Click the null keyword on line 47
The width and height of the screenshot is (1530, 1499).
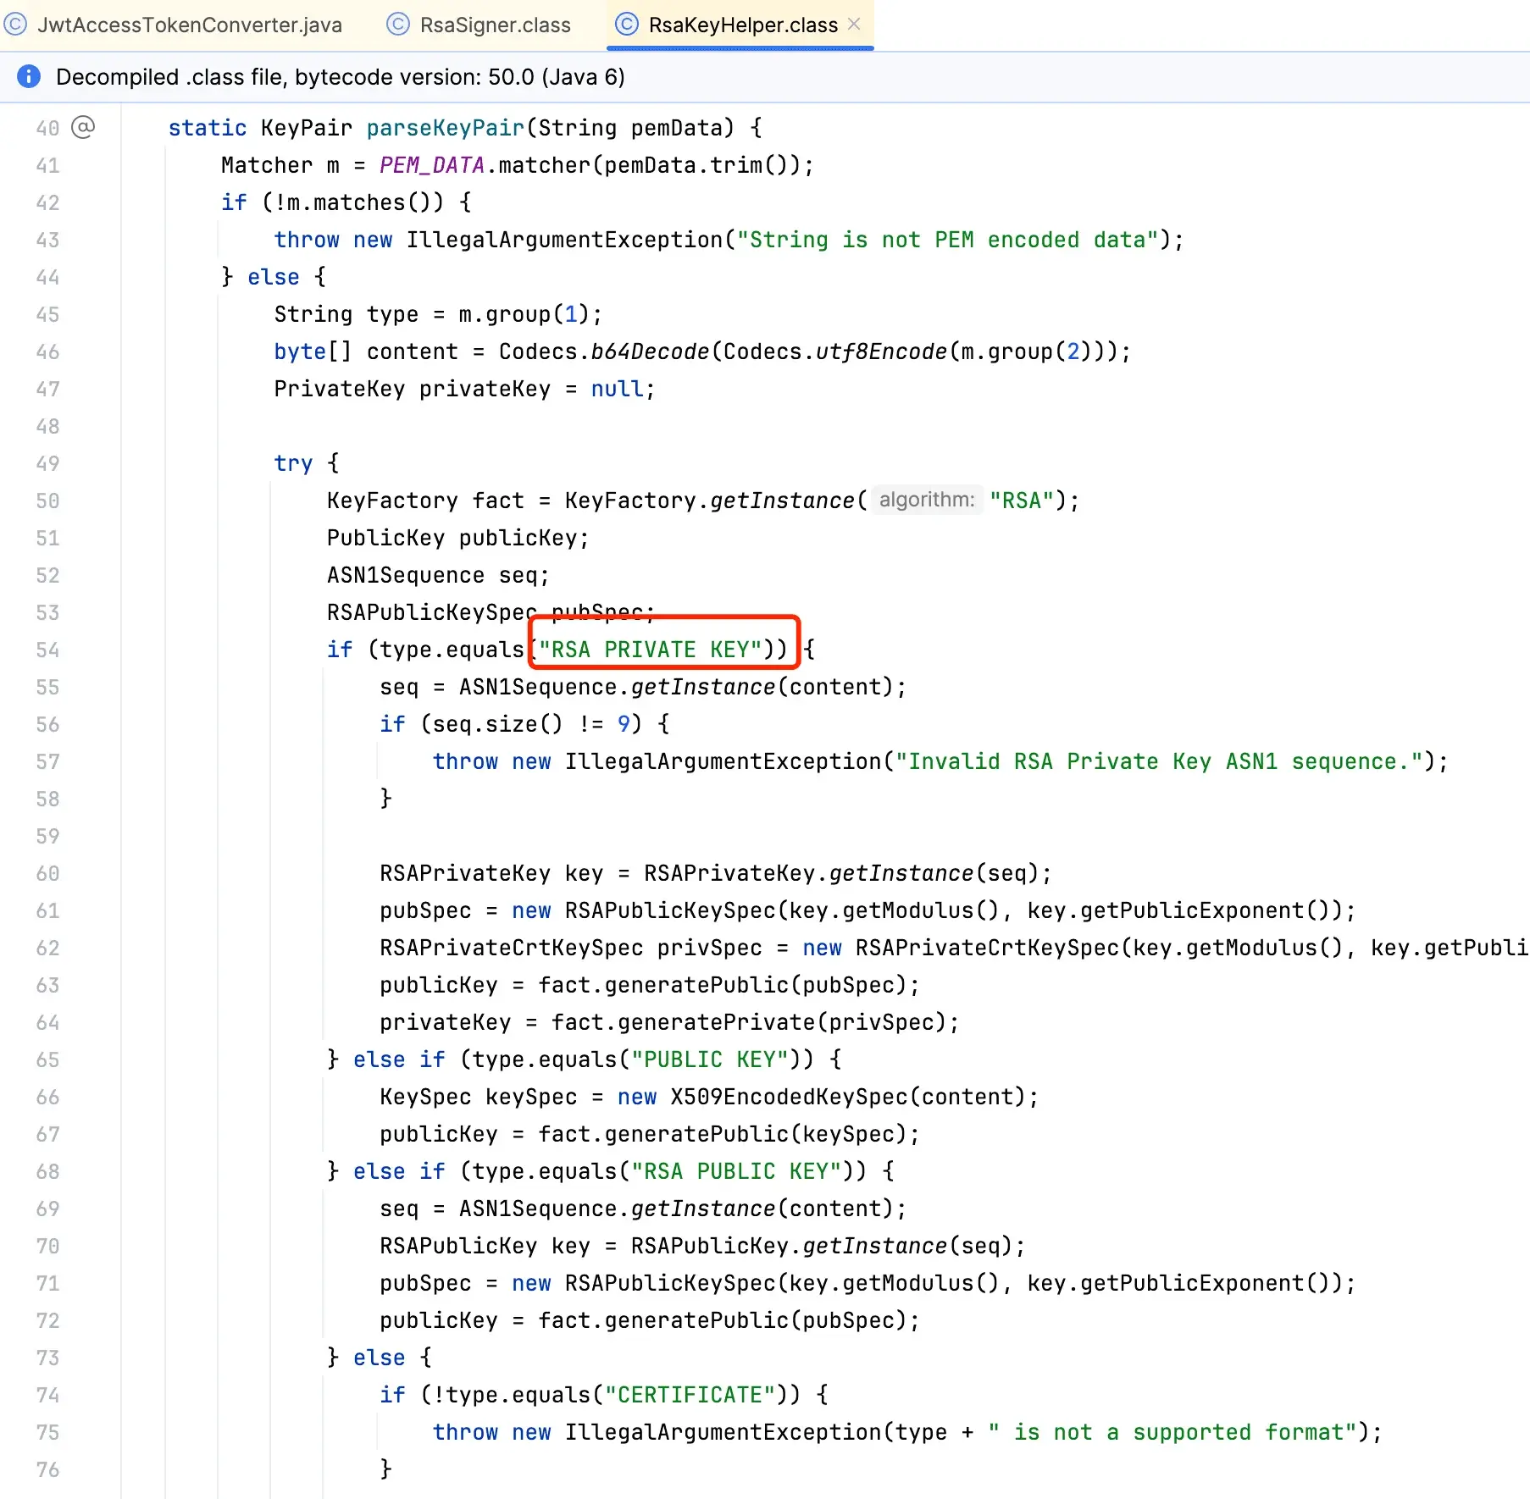(x=617, y=389)
